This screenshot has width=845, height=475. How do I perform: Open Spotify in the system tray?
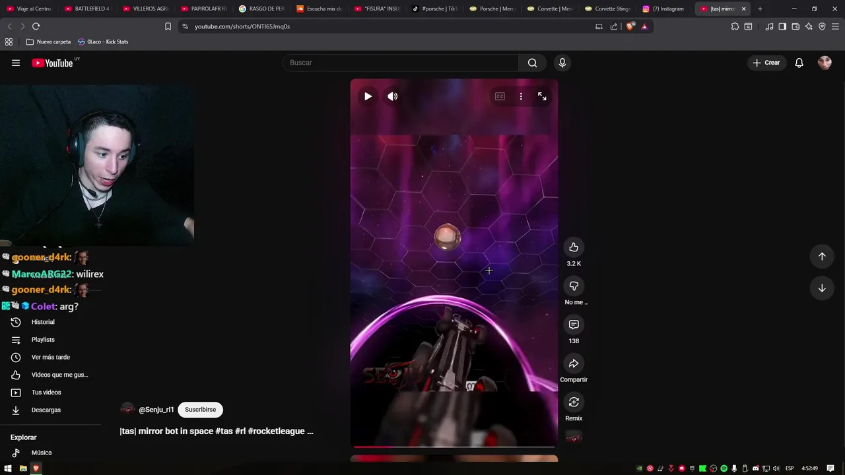tap(724, 468)
